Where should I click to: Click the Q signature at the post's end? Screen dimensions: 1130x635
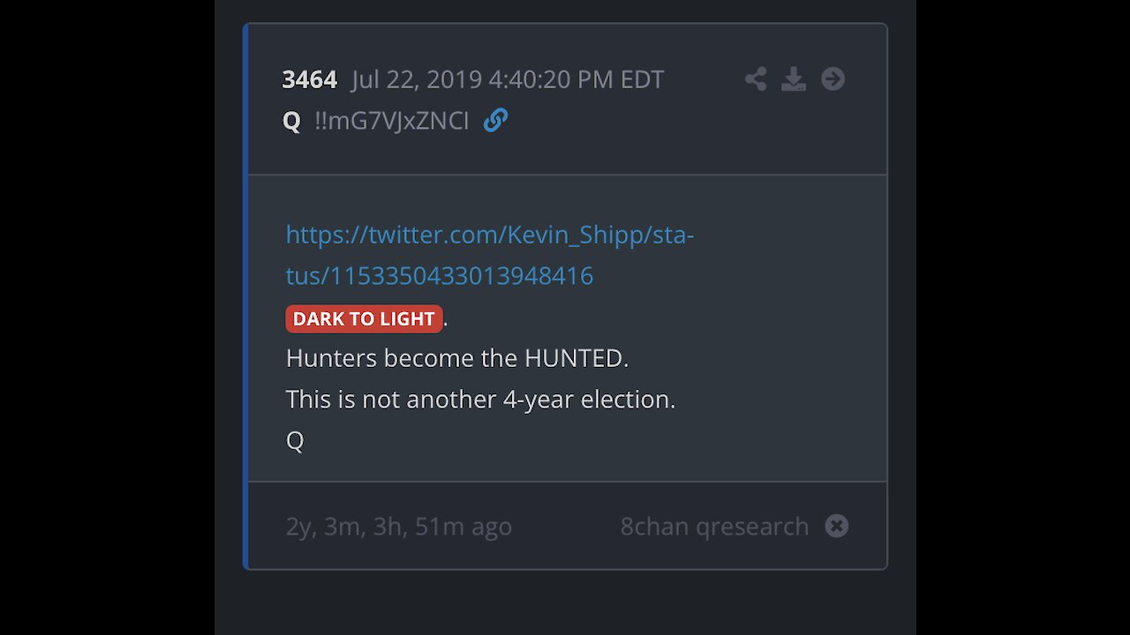295,440
